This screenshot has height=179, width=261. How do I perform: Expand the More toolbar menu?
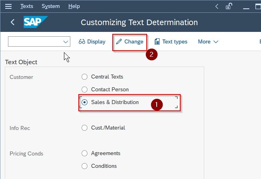(x=208, y=41)
